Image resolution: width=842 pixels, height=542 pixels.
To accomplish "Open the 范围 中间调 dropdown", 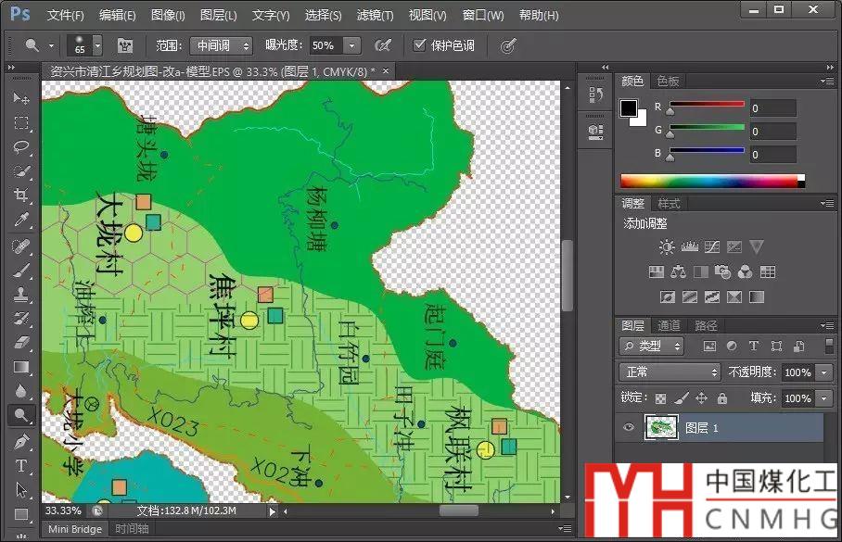I will [x=221, y=45].
